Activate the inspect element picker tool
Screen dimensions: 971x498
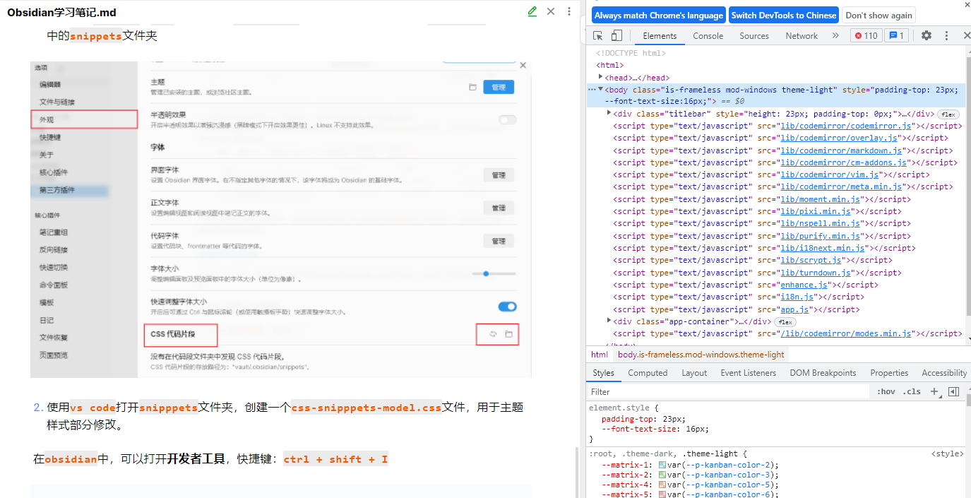click(x=598, y=36)
